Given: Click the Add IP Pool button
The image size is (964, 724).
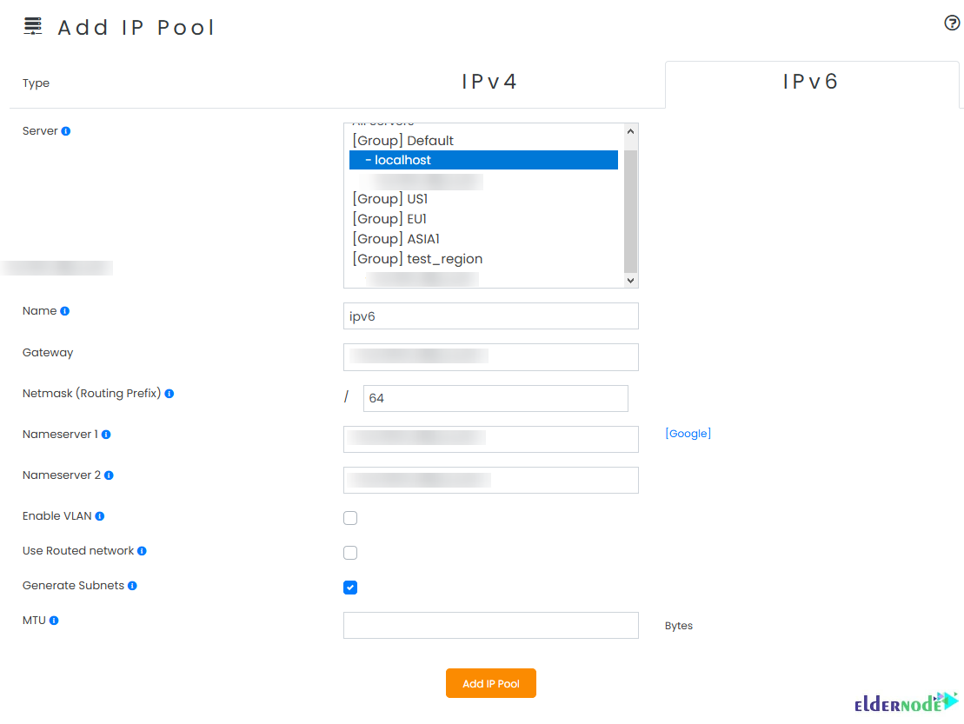Looking at the screenshot, I should 490,683.
